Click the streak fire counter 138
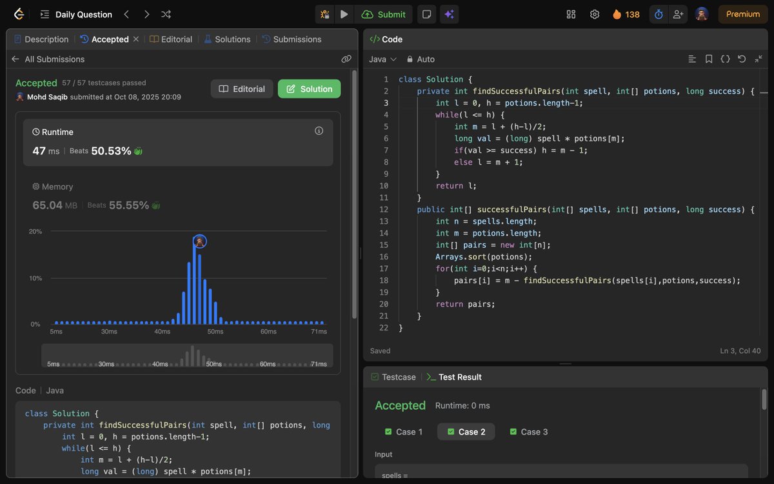Screen dimensions: 774x484 (x=626, y=14)
